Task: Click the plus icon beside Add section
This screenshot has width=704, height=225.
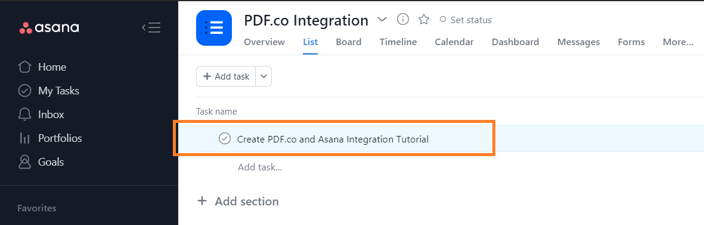Action: 203,201
